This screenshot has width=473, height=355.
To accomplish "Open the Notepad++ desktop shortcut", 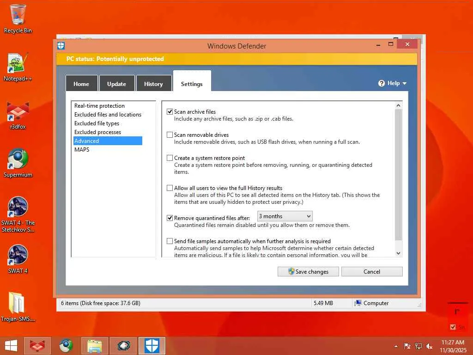I will 18,67.
